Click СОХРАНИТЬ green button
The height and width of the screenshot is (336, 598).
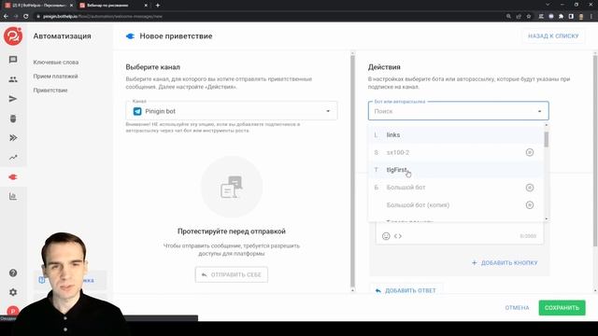(562, 308)
